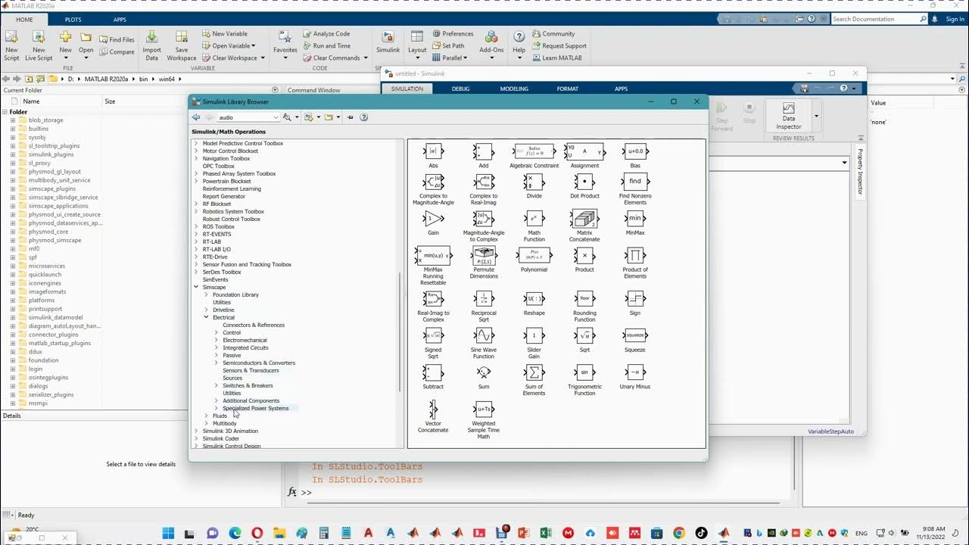Select the Abs block icon
Screen dimensions: 969x545
433,151
